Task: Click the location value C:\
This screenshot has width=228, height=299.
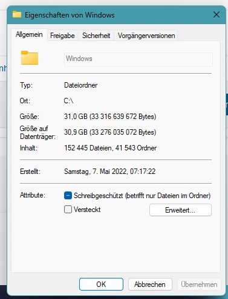Action: pos(68,101)
